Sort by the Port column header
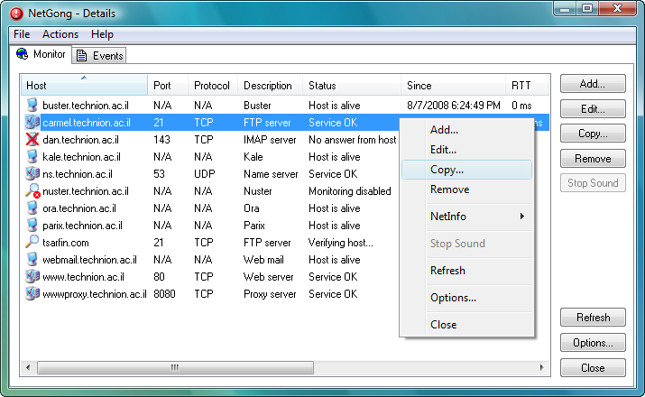645x397 pixels. pyautogui.click(x=168, y=85)
